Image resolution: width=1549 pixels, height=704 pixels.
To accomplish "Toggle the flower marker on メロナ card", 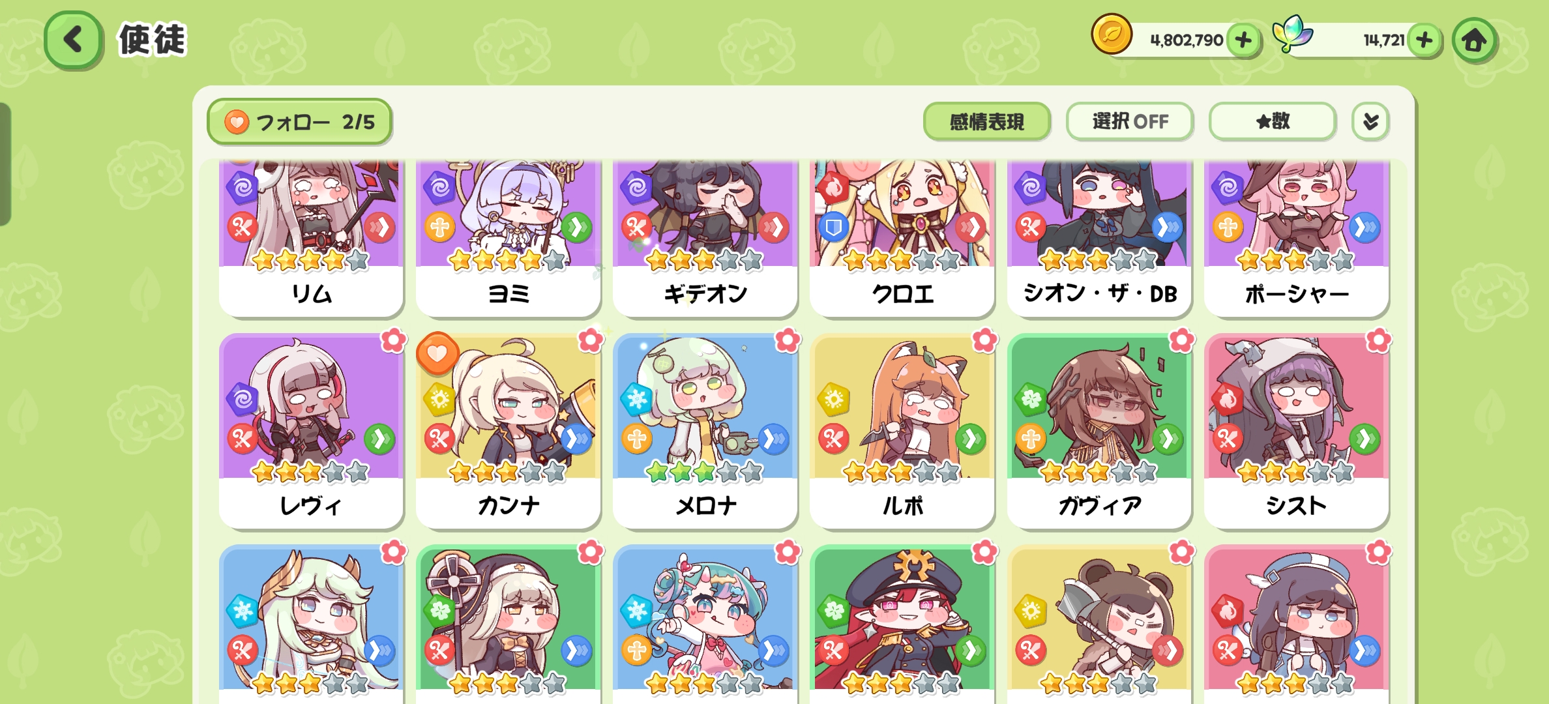I will 788,340.
